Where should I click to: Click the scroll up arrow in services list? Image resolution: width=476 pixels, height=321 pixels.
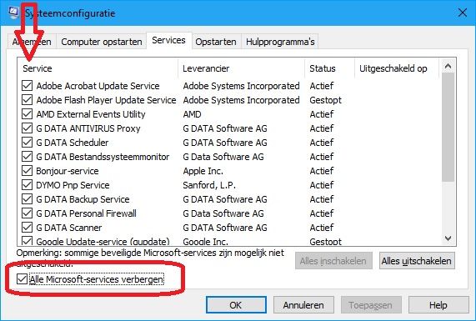coord(448,66)
